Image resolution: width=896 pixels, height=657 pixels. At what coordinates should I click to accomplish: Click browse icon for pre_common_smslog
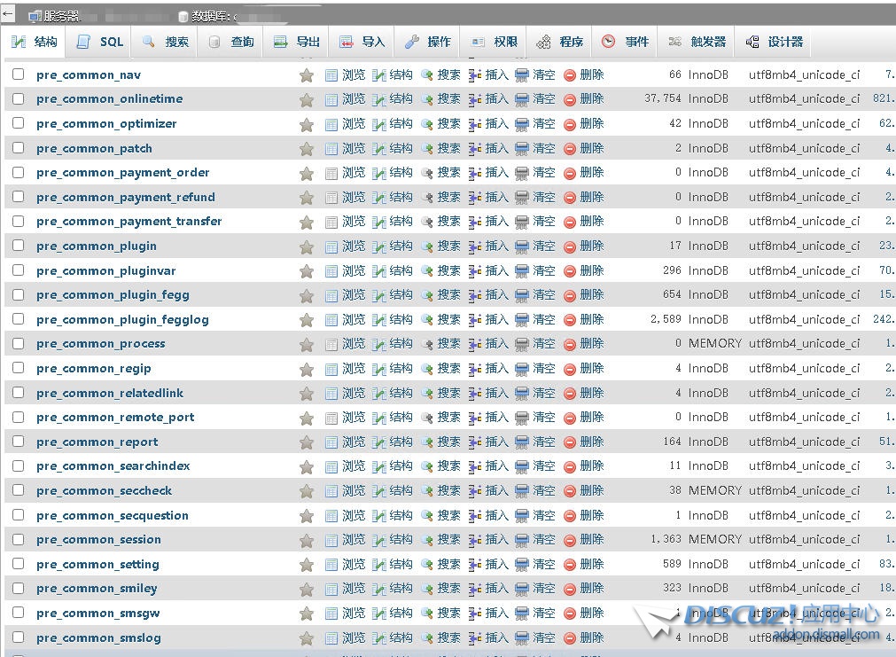point(331,638)
